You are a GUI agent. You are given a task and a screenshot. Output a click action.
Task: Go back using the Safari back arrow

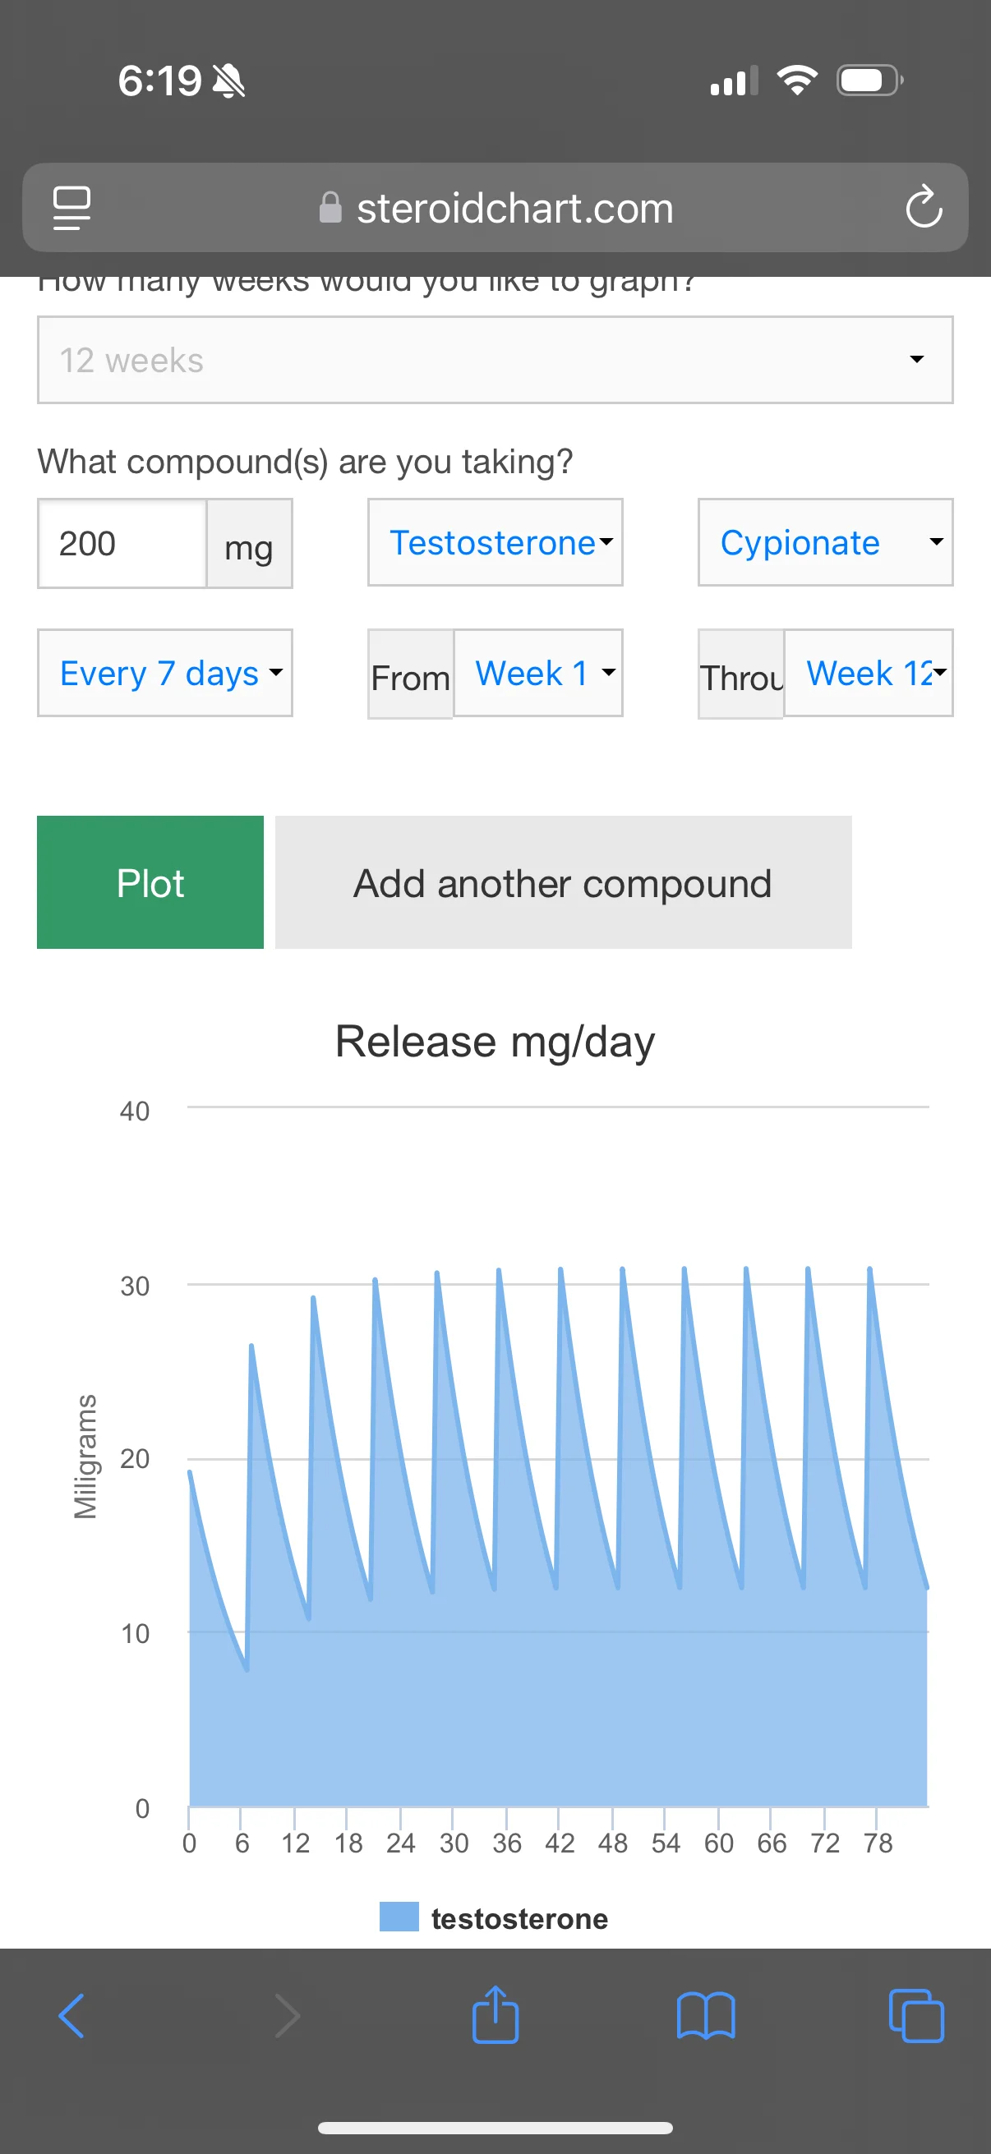[72, 2016]
